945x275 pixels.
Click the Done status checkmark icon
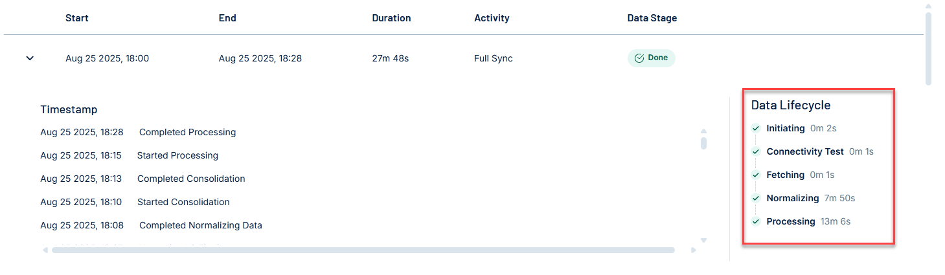639,58
